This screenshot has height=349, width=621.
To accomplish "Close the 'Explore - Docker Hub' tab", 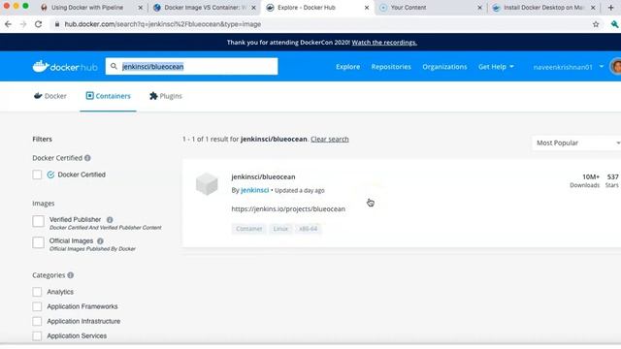I will point(367,8).
